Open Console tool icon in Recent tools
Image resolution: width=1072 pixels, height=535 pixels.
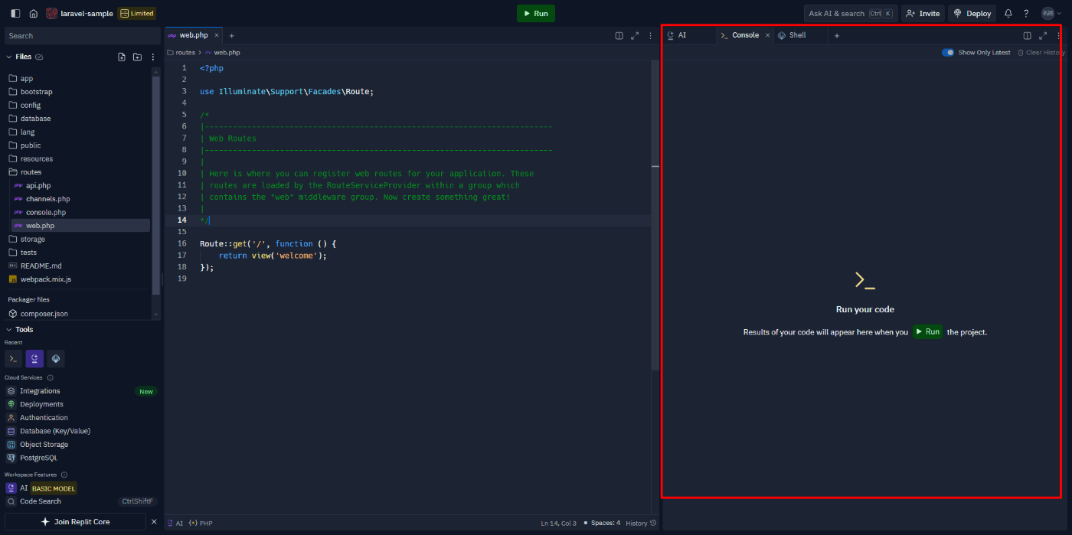click(13, 358)
